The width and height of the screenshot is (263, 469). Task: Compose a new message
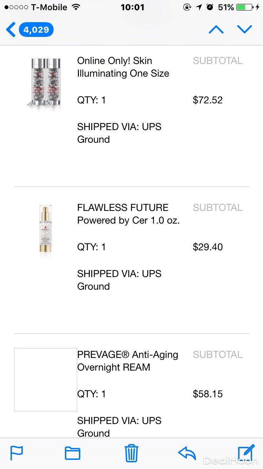pyautogui.click(x=246, y=452)
